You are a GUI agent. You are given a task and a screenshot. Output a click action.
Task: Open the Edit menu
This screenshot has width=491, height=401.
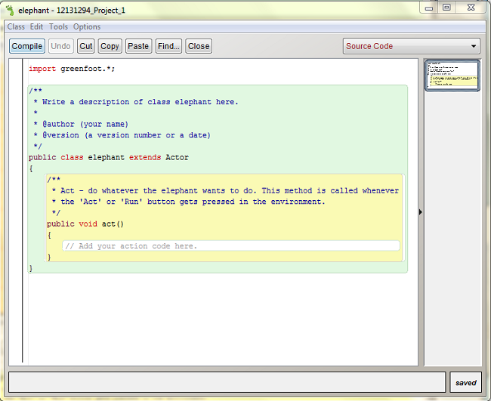(x=37, y=27)
